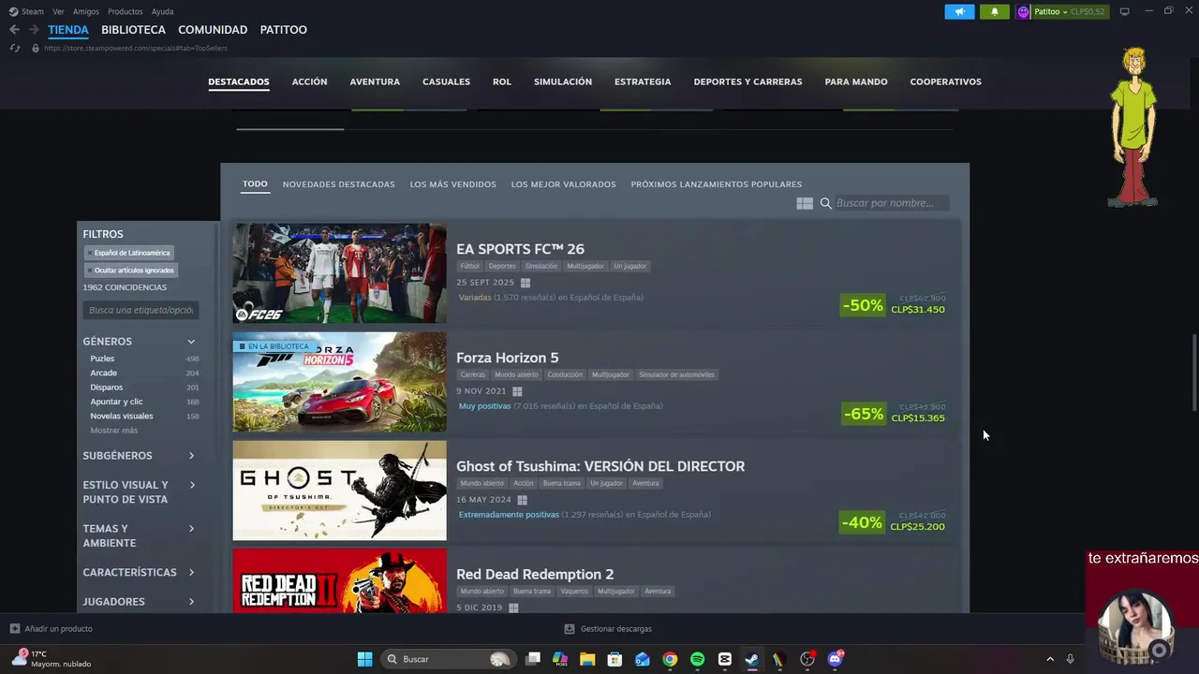The width and height of the screenshot is (1199, 674).
Task: Open the Steam announcements megaphone button
Action: (x=959, y=11)
